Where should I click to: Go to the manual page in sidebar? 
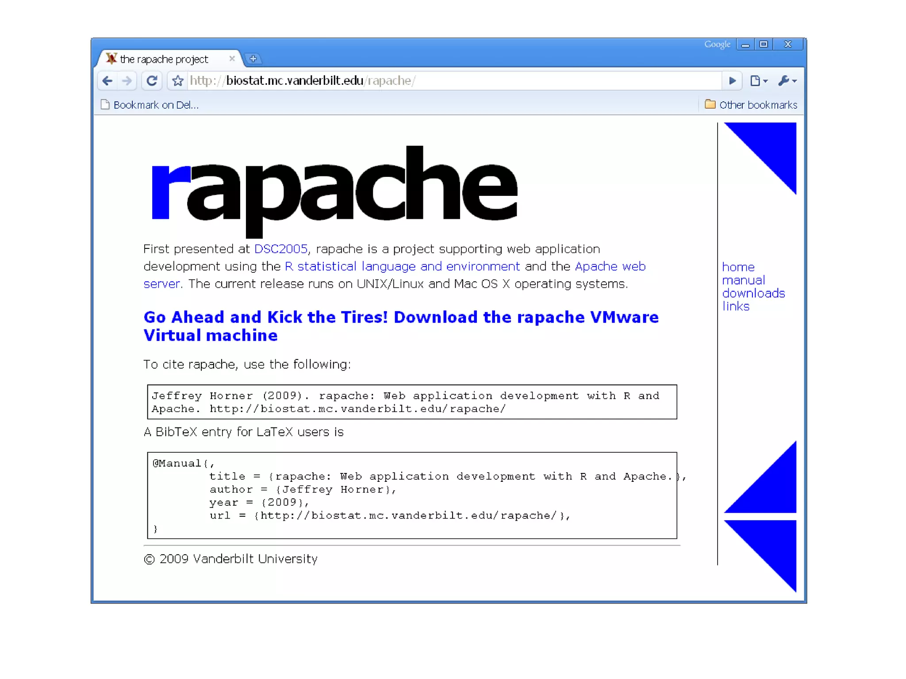pos(743,280)
